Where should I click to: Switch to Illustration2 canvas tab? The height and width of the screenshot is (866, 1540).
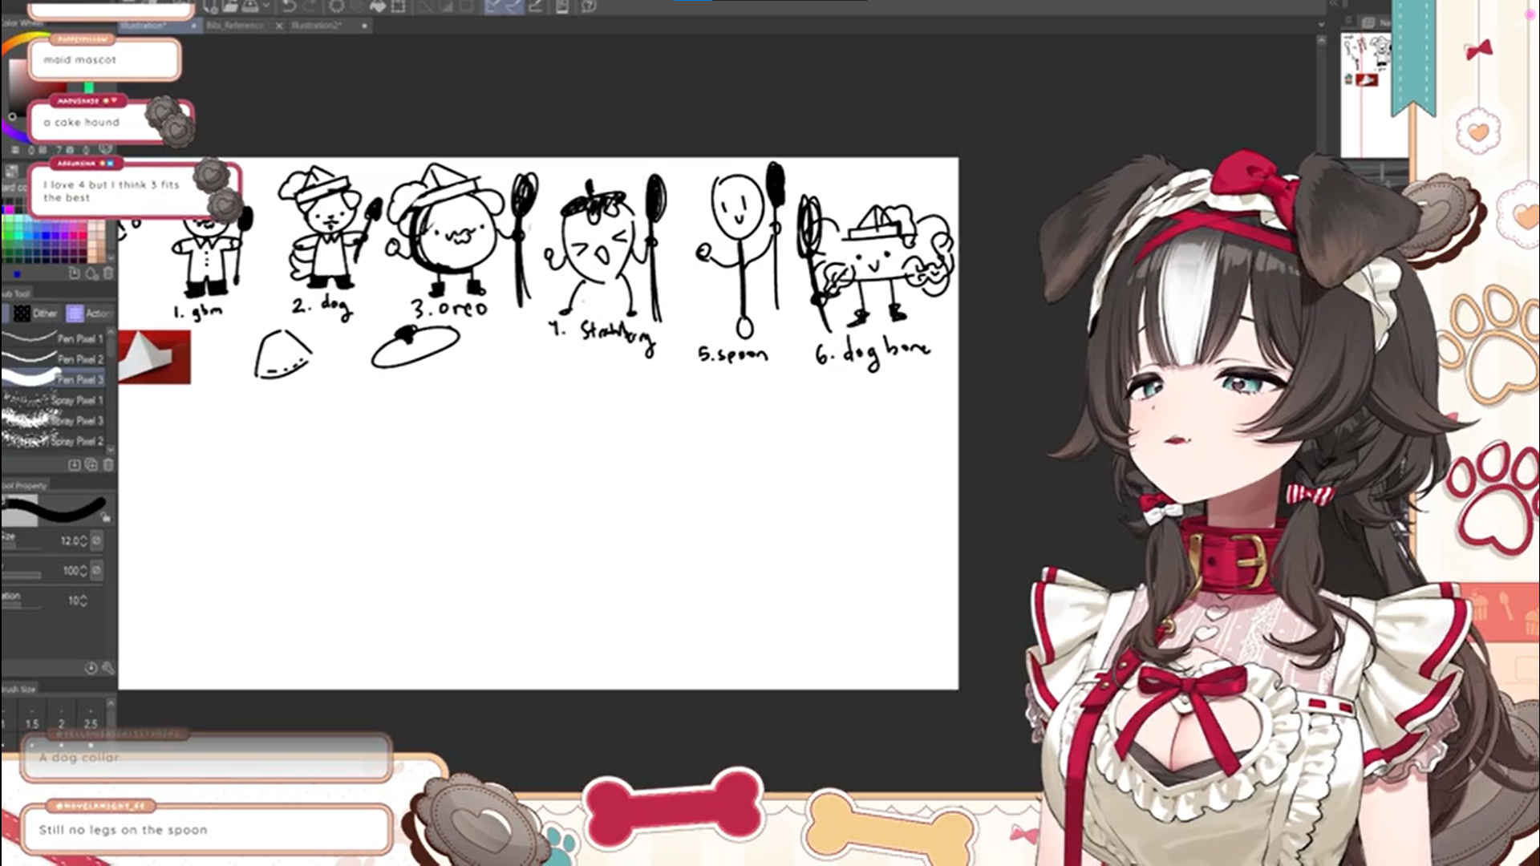coord(317,26)
